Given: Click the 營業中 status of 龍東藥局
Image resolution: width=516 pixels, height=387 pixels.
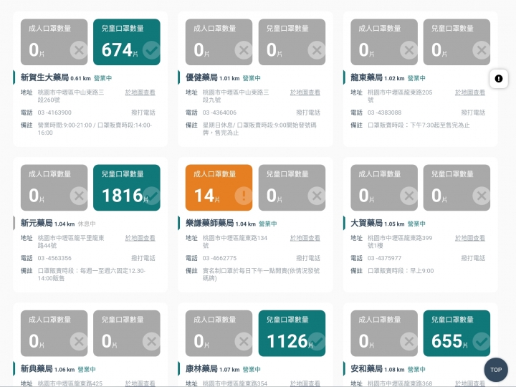Looking at the screenshot, I should tap(416, 78).
